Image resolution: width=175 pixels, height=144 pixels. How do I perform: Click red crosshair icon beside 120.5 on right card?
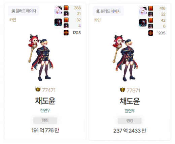(x=151, y=33)
